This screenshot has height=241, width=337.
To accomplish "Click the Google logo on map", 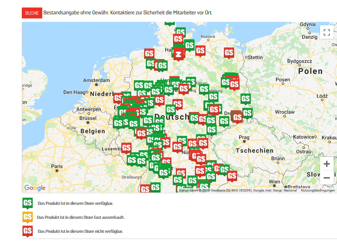I will [35, 188].
